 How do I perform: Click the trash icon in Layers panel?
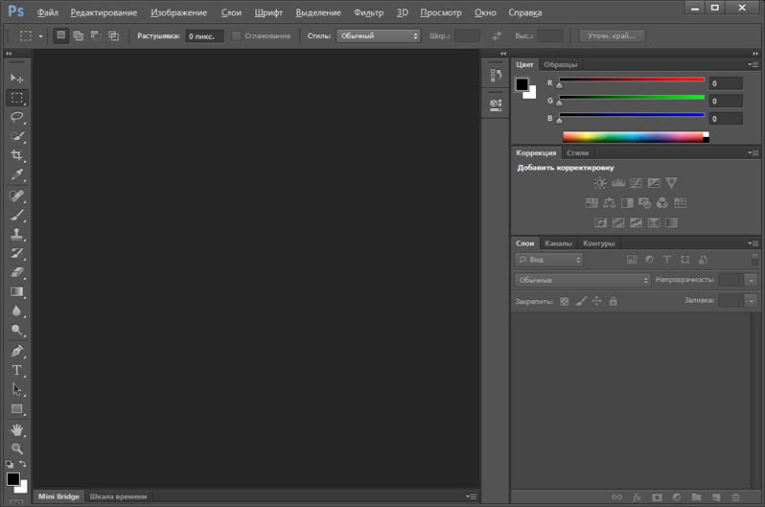click(x=735, y=496)
